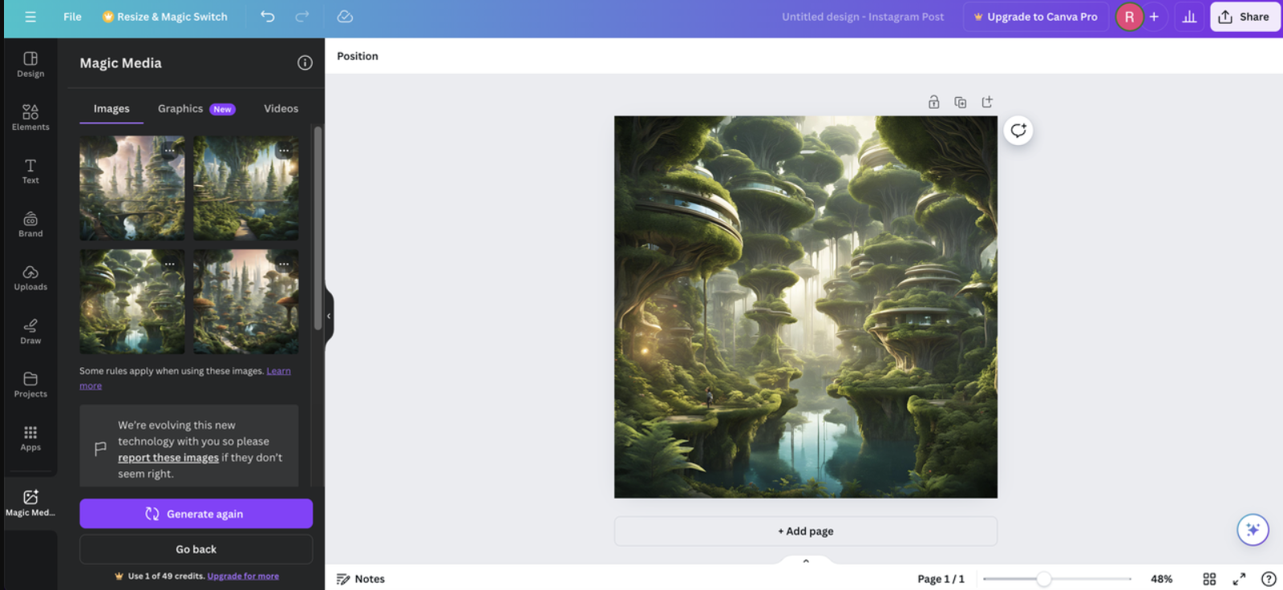This screenshot has width=1283, height=590.
Task: Open the Brand sidebar panel
Action: (30, 224)
